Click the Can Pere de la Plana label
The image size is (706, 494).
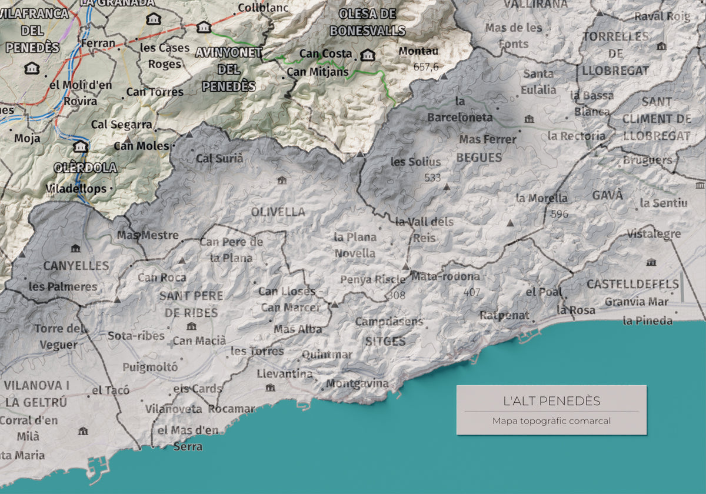pyautogui.click(x=231, y=250)
